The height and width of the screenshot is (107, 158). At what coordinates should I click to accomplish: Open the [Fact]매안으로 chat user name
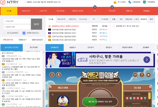coord(11,64)
